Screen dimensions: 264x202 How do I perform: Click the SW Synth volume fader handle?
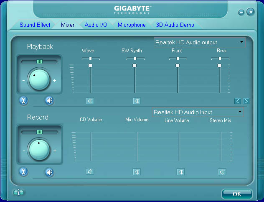click(x=135, y=65)
